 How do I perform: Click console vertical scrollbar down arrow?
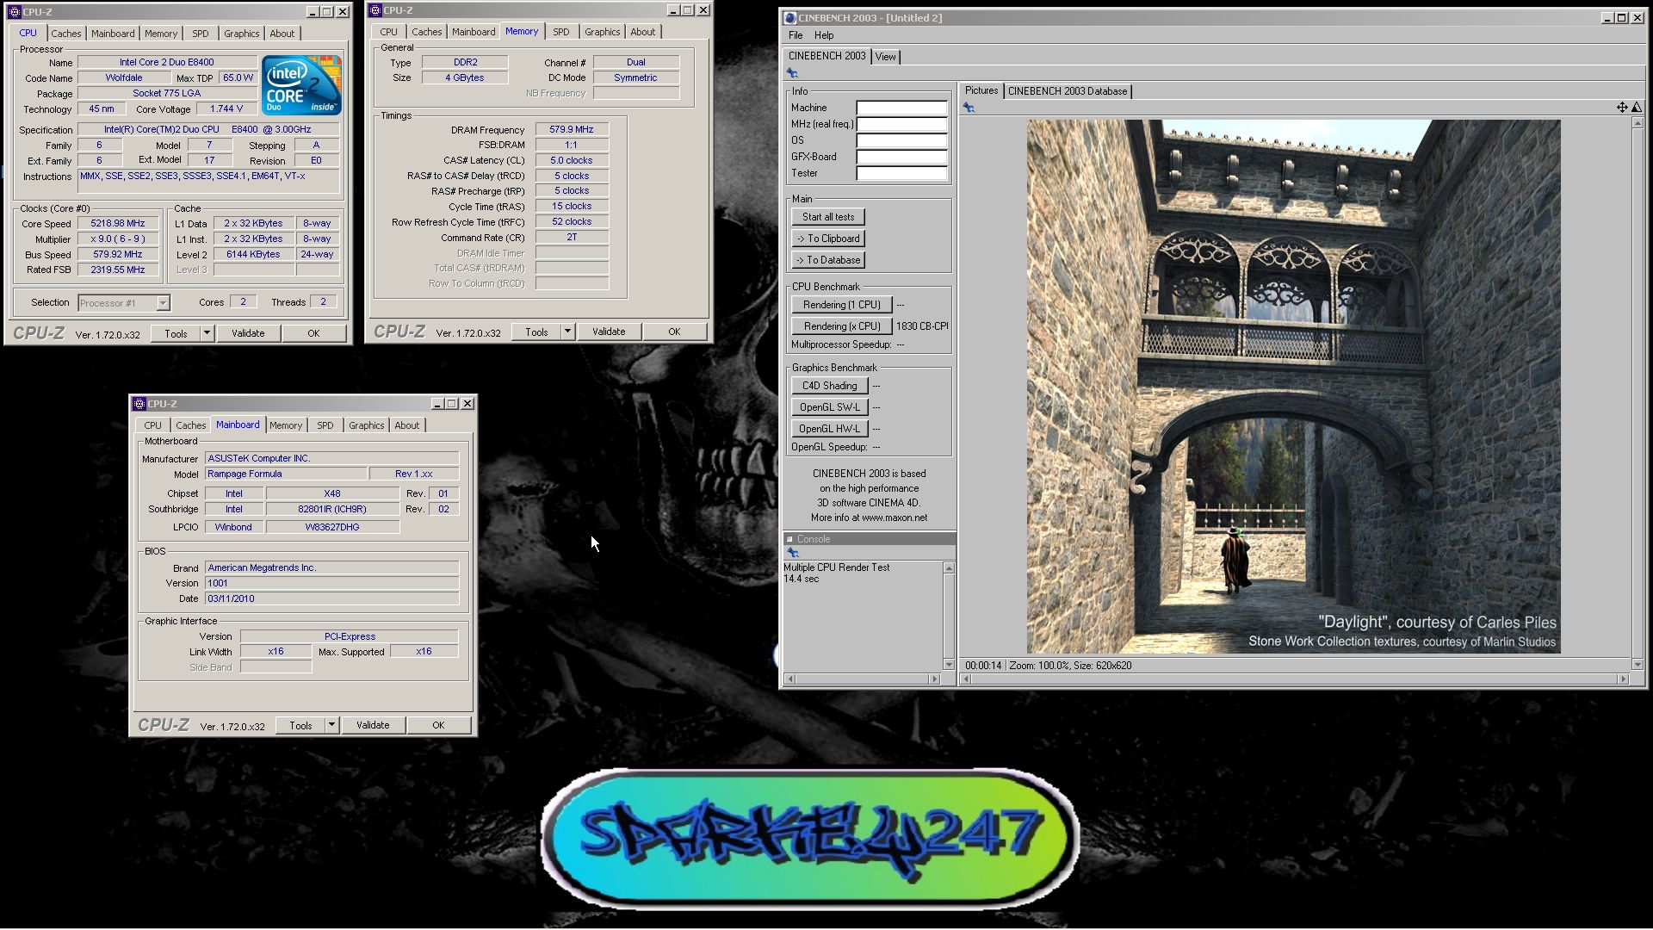click(949, 665)
